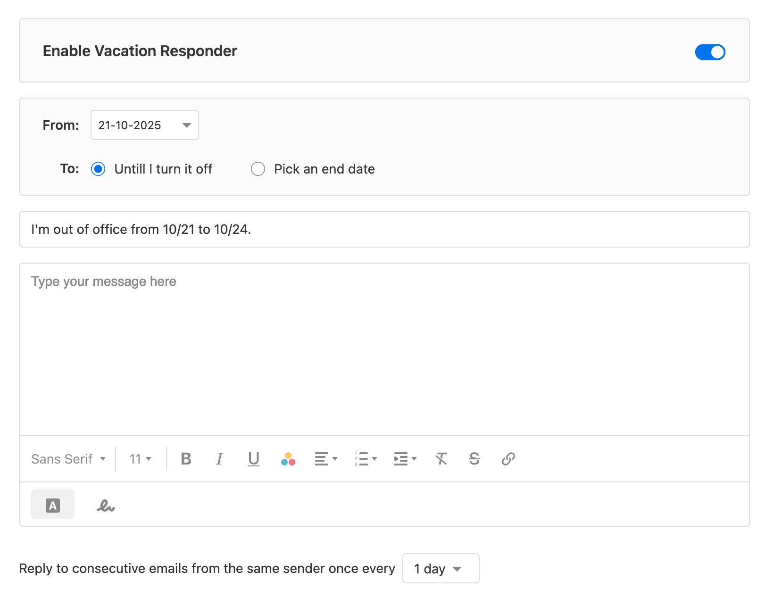Open the '1 day' reply frequency dropdown
The width and height of the screenshot is (782, 614).
click(x=440, y=568)
